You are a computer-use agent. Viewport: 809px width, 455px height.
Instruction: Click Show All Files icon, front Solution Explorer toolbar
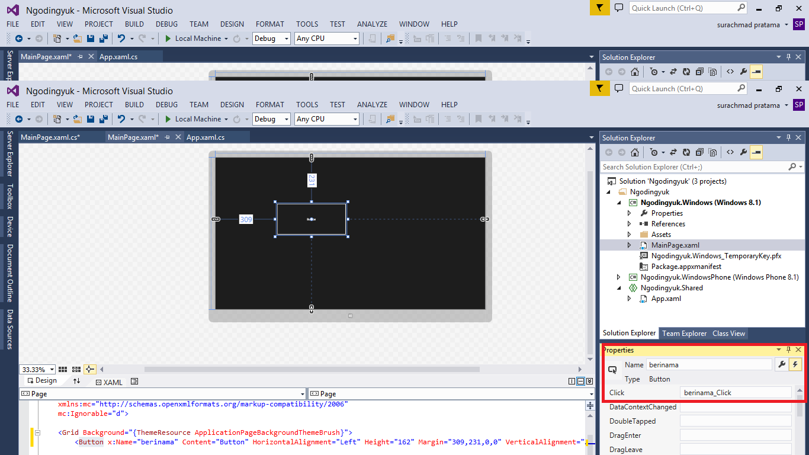[712, 152]
